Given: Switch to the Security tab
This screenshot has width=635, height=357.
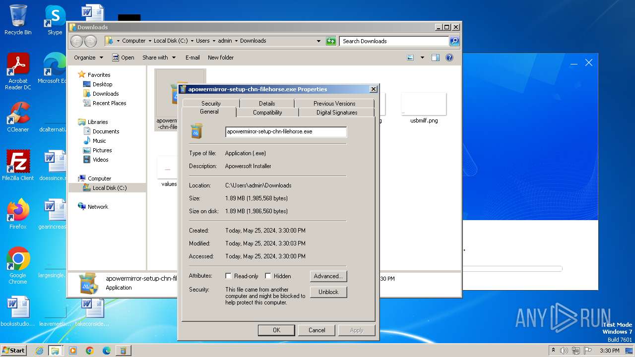Looking at the screenshot, I should tap(211, 104).
